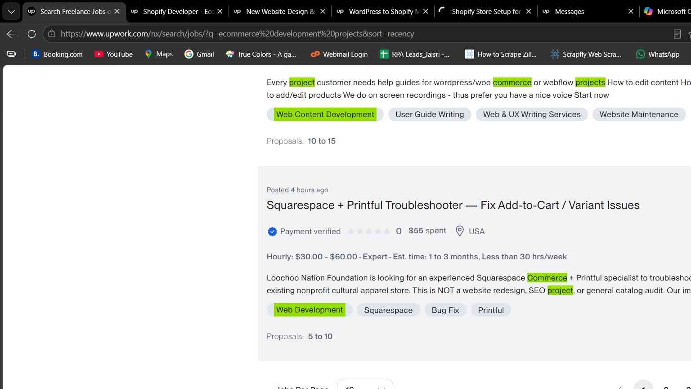This screenshot has height=389, width=691.
Task: Close the WordPress to Shopify tab
Action: click(x=426, y=12)
